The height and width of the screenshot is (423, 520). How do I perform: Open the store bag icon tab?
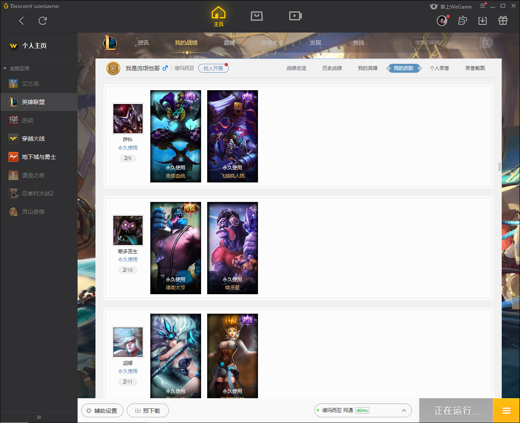257,16
